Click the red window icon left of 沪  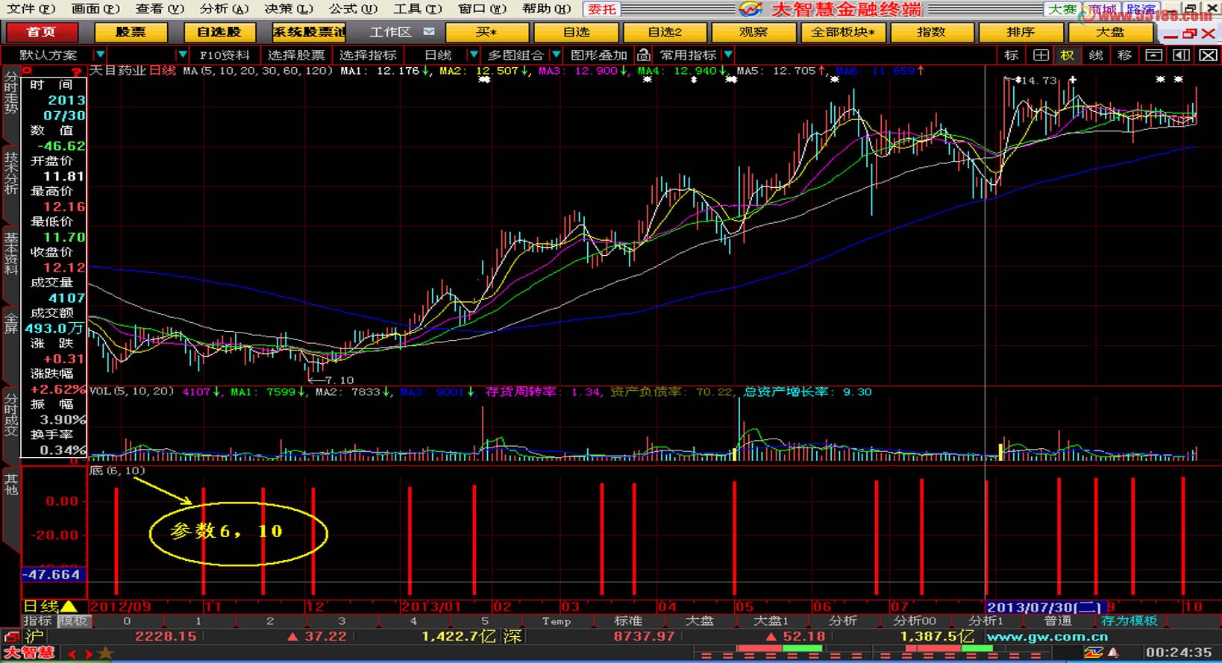[x=11, y=636]
